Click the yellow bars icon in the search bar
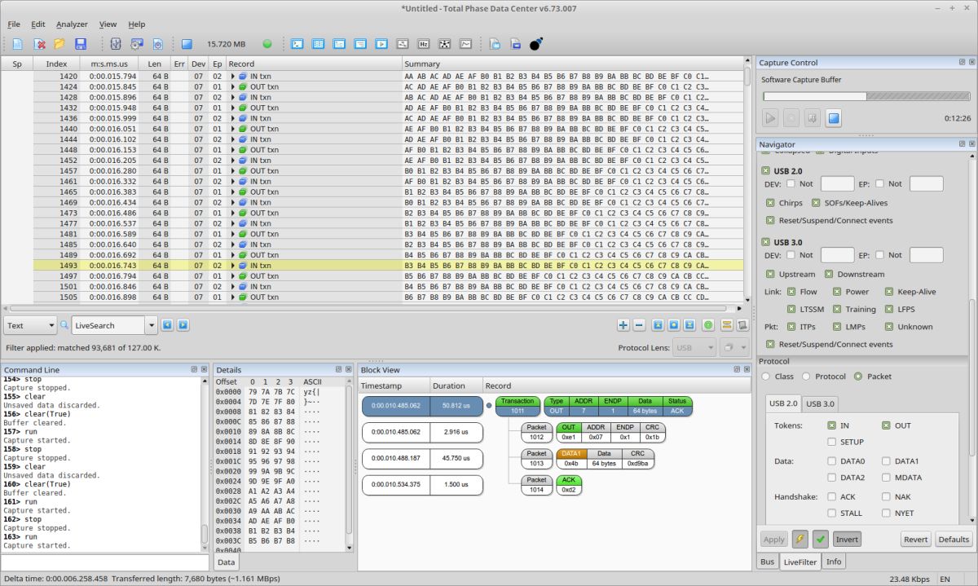 [x=725, y=325]
